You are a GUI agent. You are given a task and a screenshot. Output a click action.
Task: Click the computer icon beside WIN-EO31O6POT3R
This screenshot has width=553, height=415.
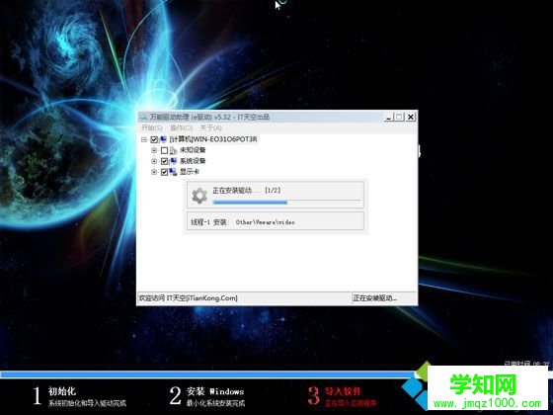point(163,139)
